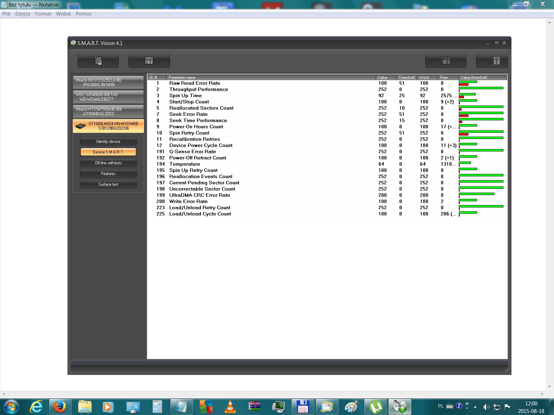Image resolution: width=554 pixels, height=415 pixels.
Task: Select the Hitachi HTS547550A9E384 drive
Action: [x=108, y=111]
